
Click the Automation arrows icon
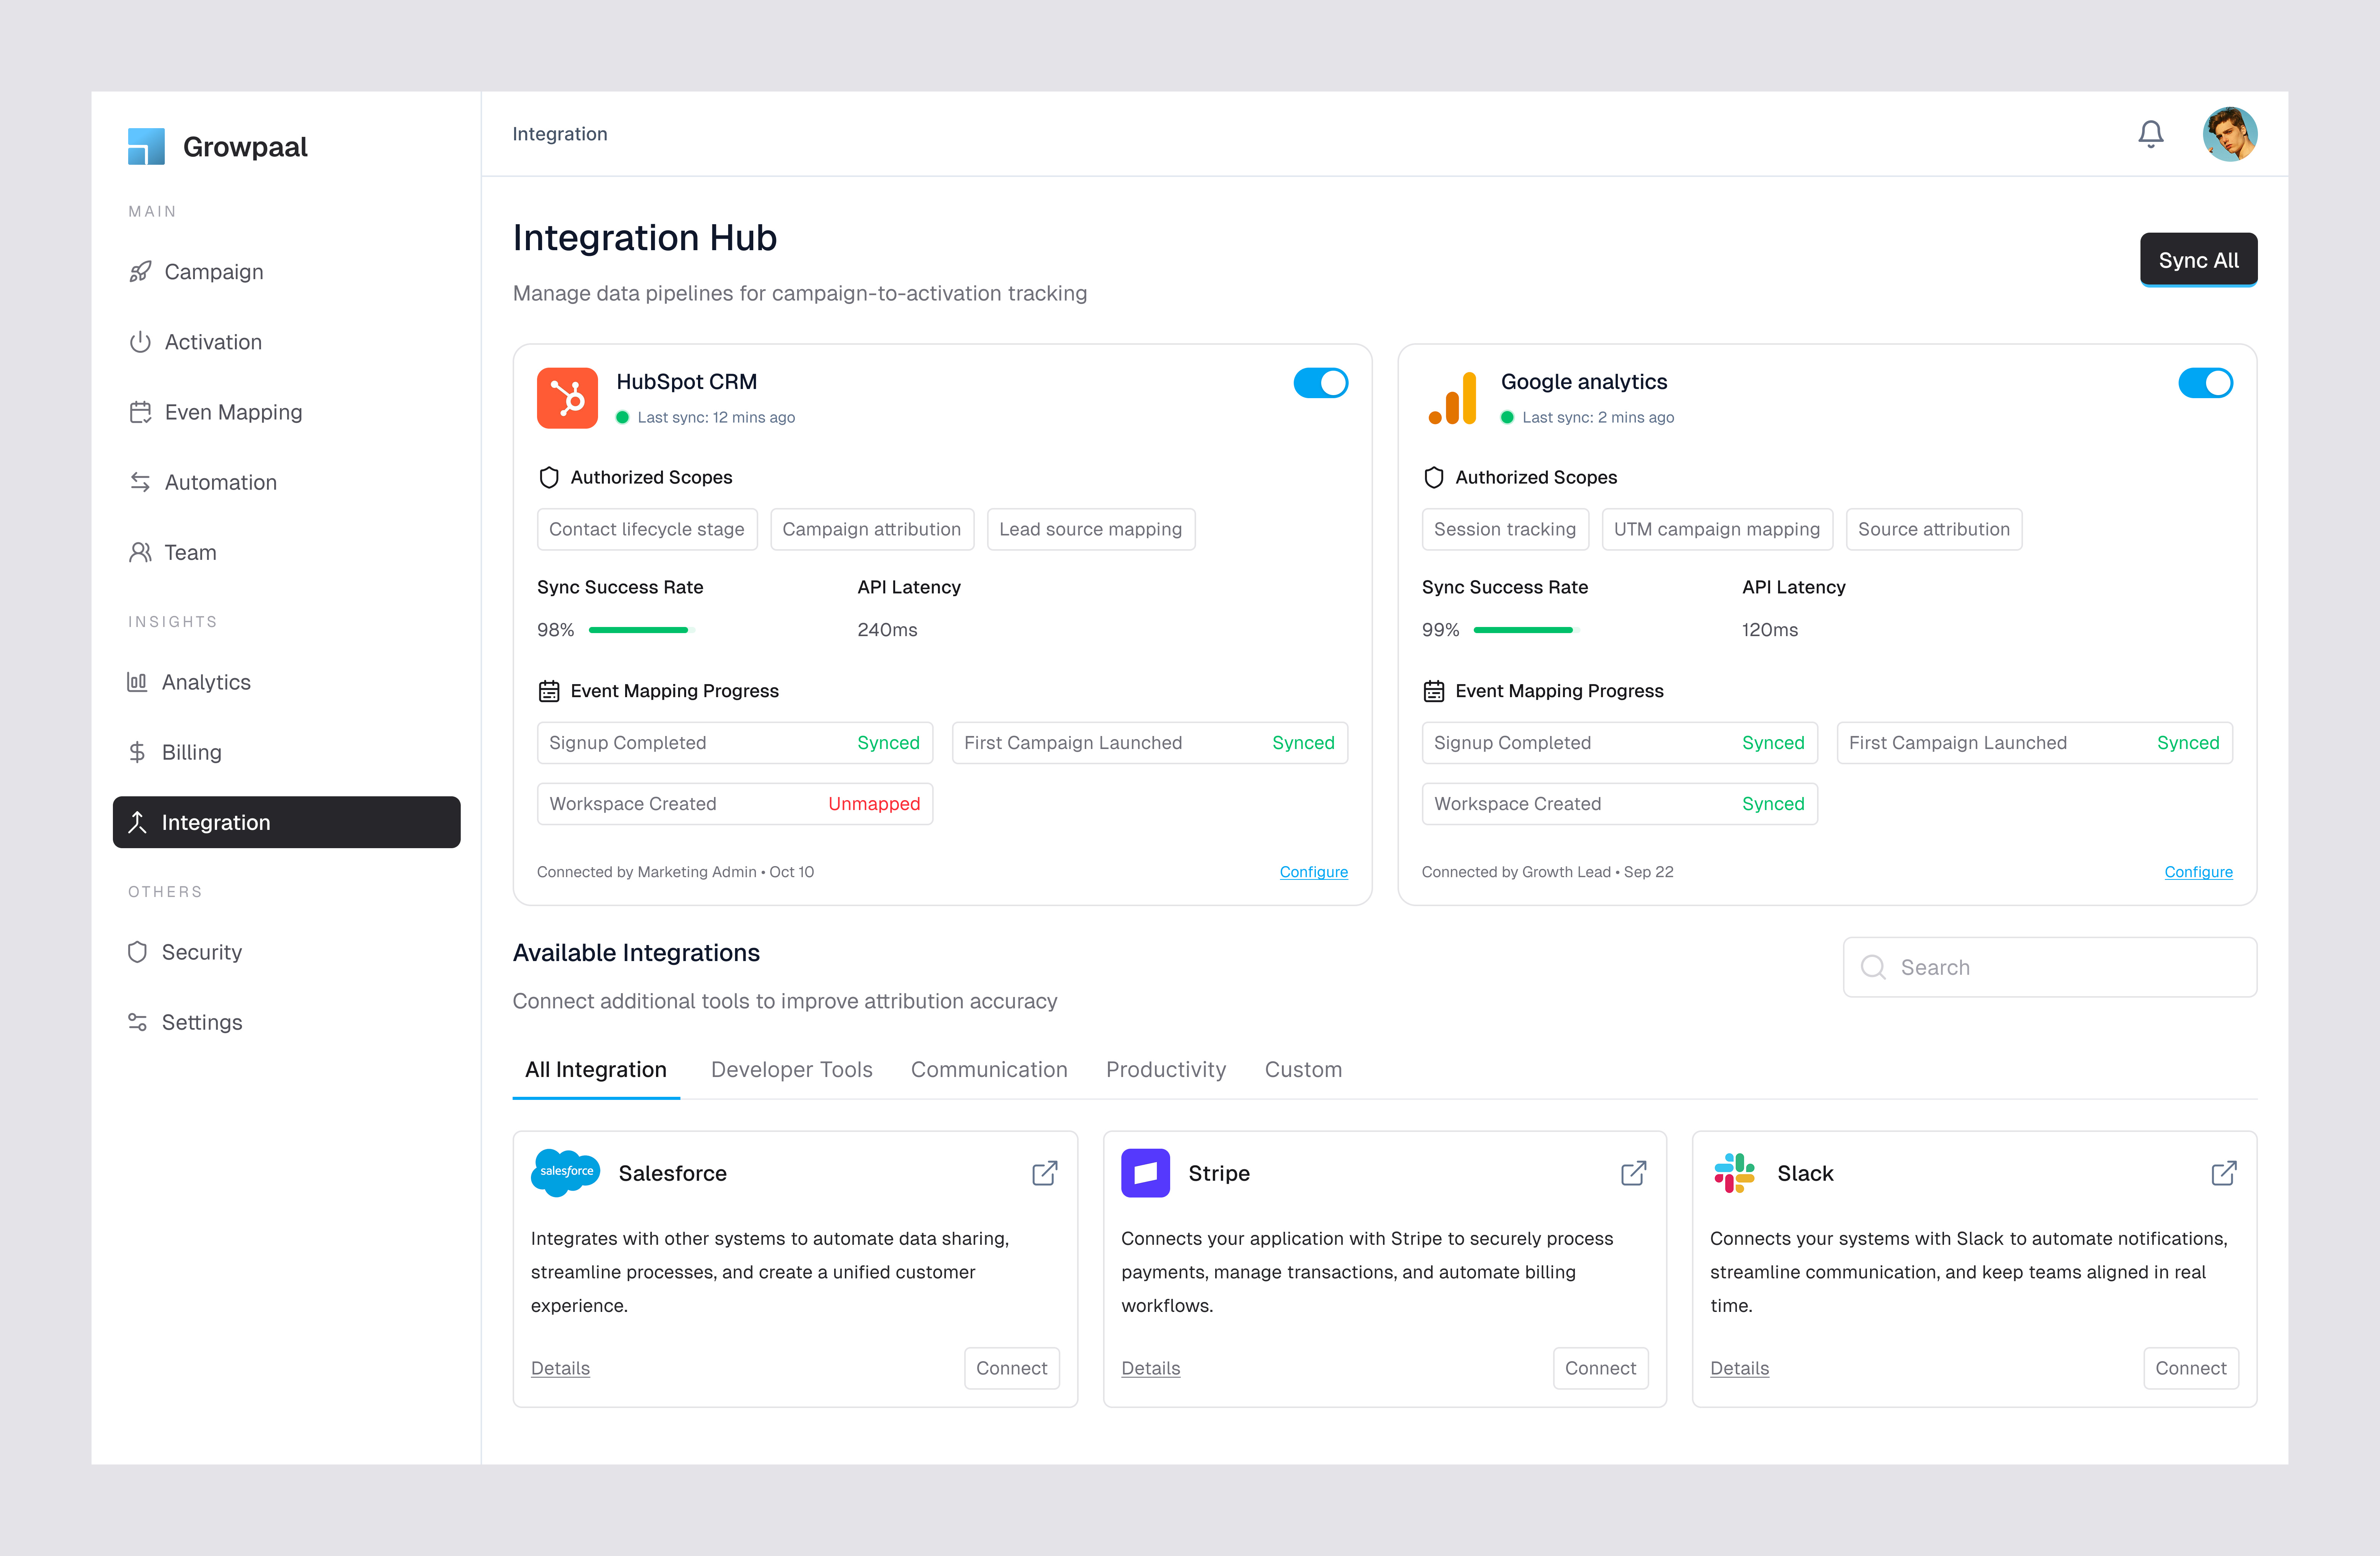140,482
